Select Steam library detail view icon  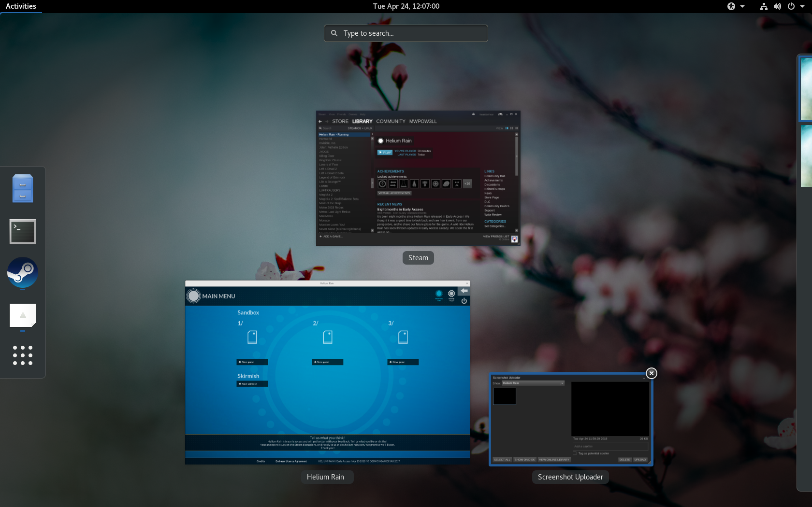click(507, 128)
